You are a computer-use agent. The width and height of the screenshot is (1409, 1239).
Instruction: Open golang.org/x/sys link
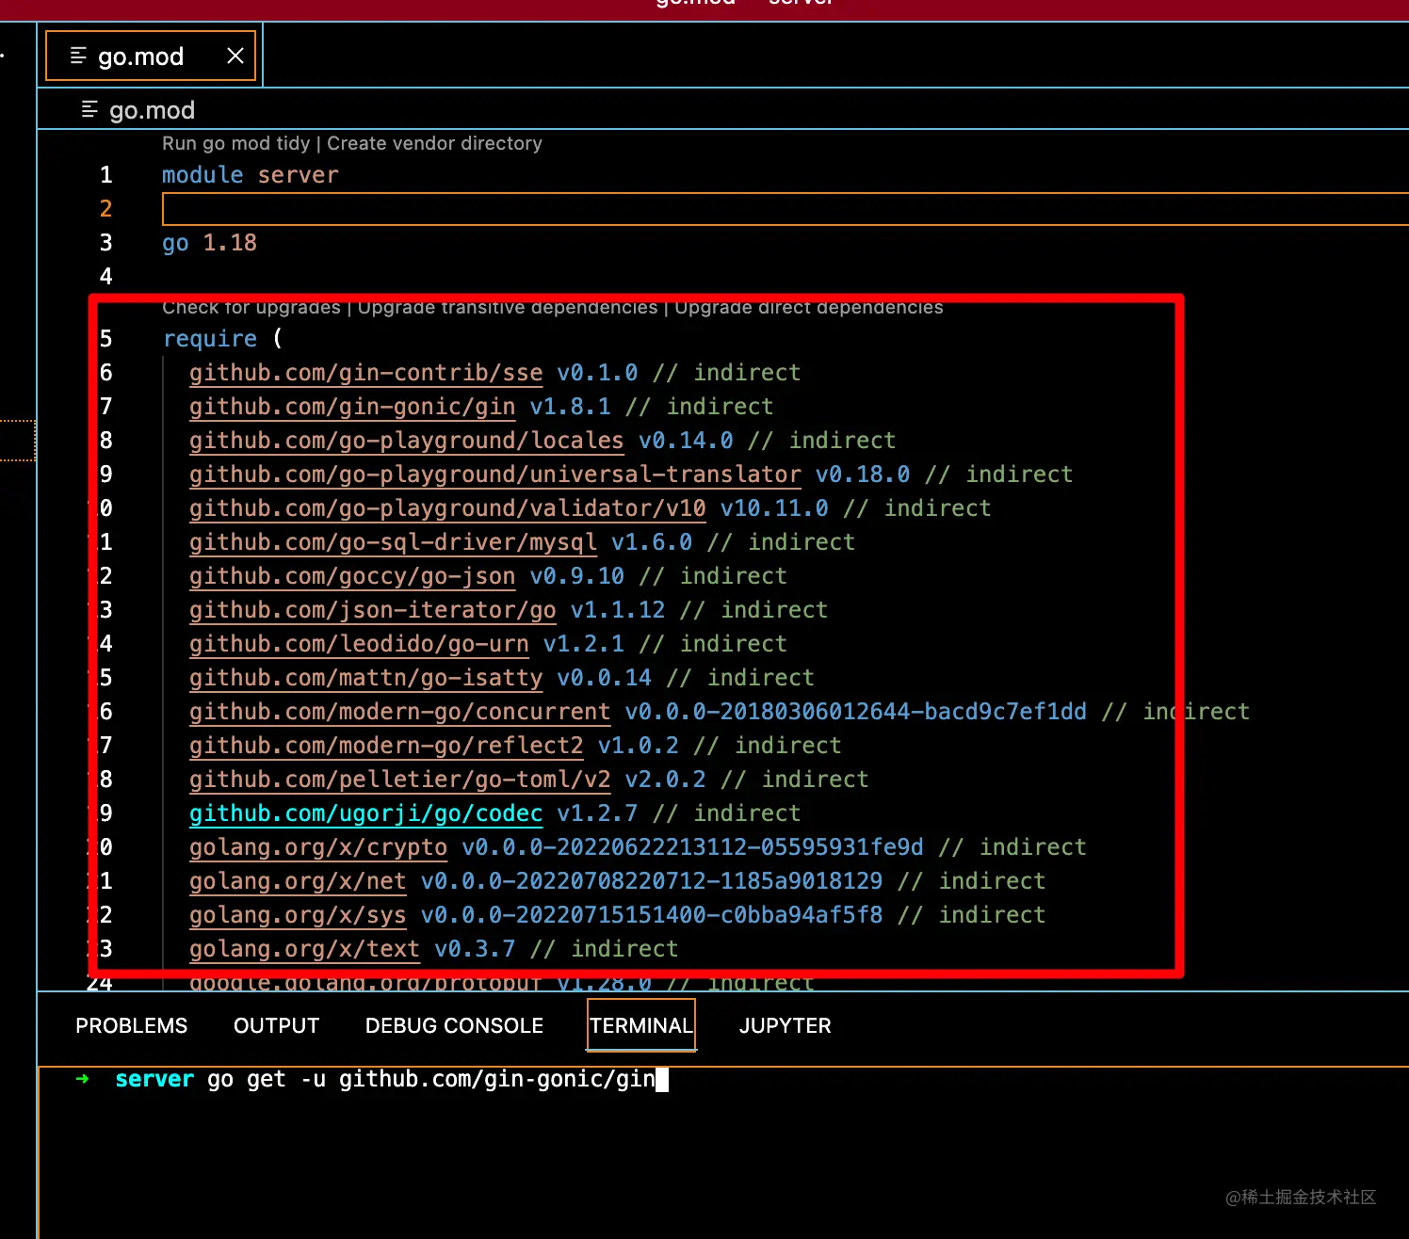coord(298,915)
